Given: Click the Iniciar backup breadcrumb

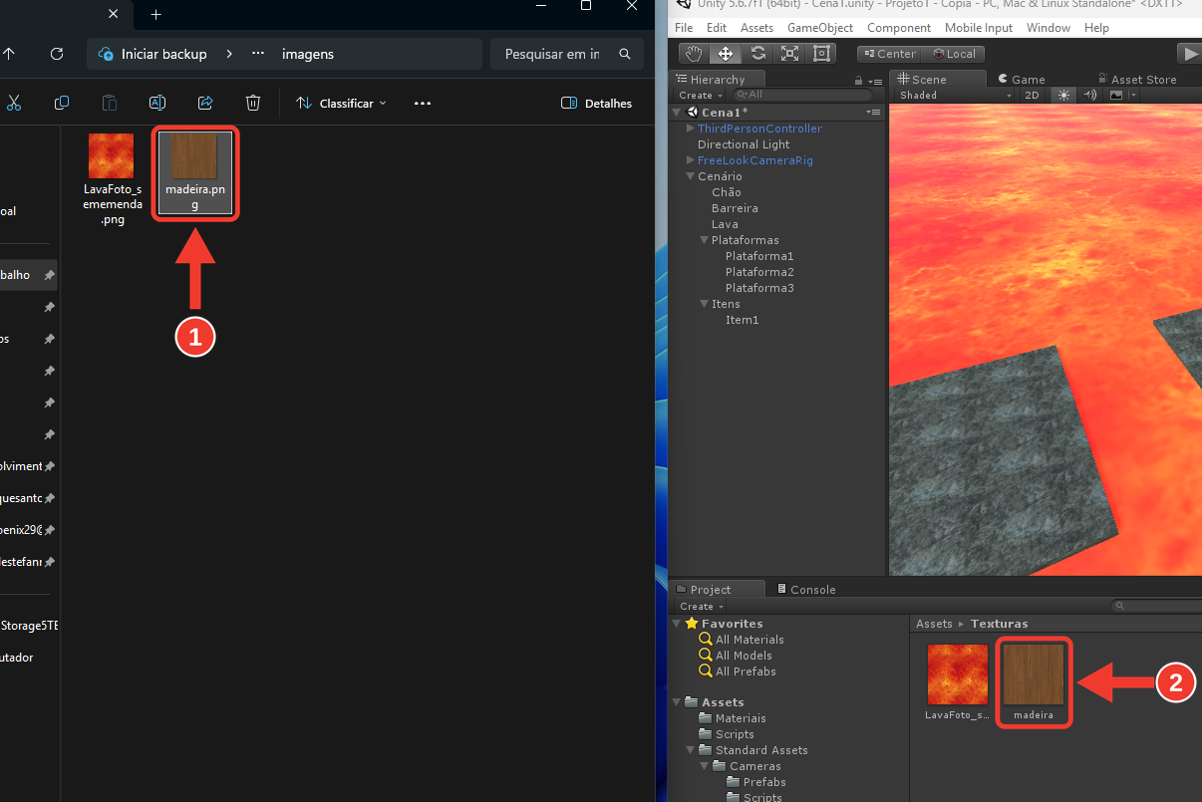Looking at the screenshot, I should tap(163, 54).
